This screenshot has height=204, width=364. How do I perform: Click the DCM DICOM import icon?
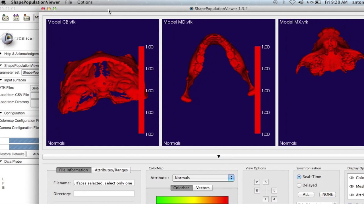tap(16, 17)
